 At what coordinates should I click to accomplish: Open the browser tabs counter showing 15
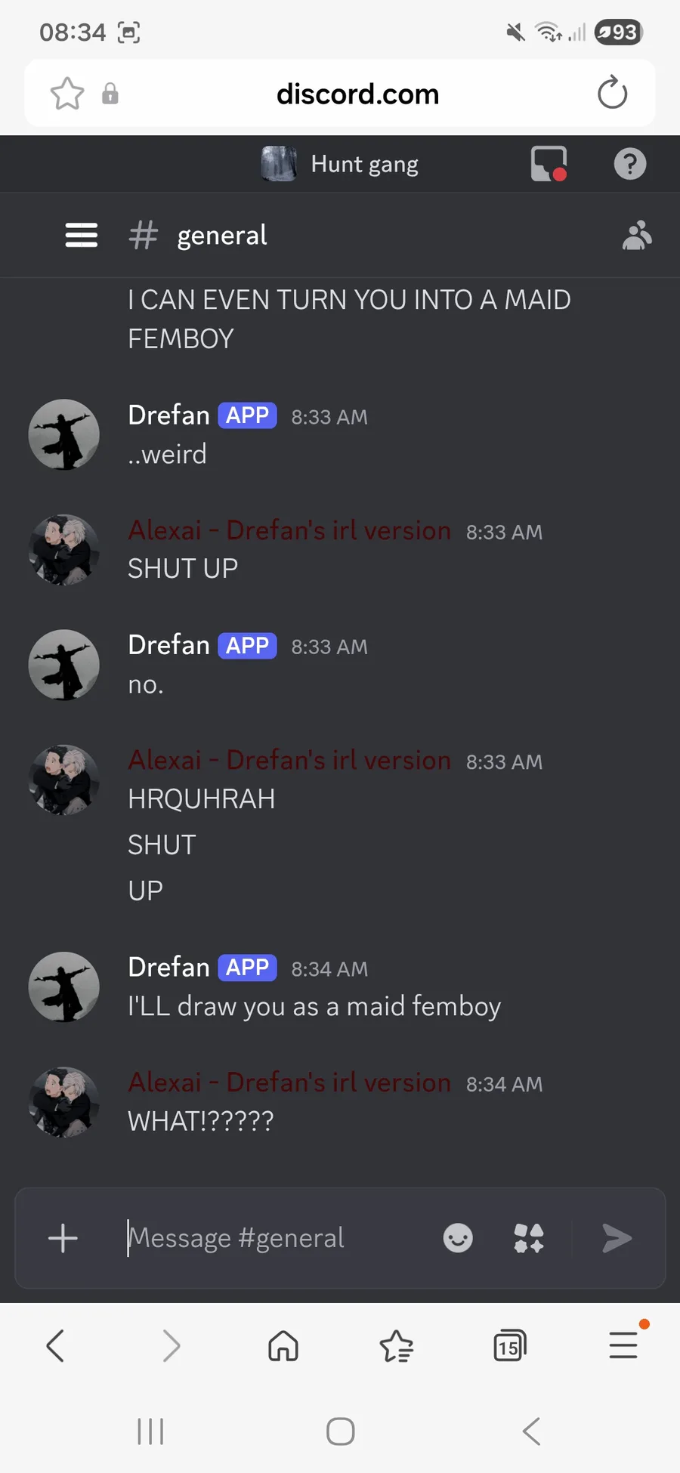click(510, 1345)
